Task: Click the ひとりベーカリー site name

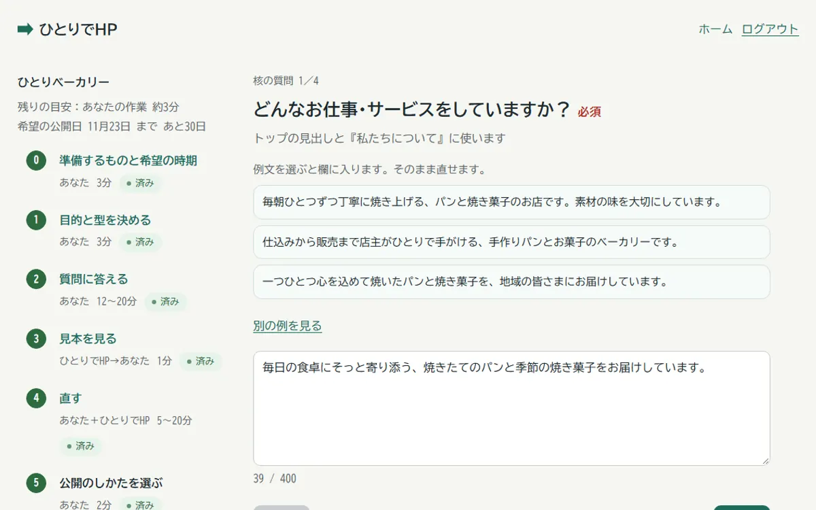Action: [x=64, y=82]
